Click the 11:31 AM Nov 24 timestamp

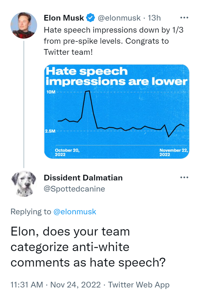point(55,285)
